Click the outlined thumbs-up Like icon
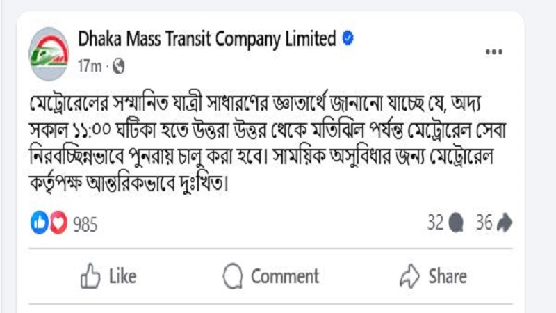Image resolution: width=556 pixels, height=313 pixels. tap(92, 276)
